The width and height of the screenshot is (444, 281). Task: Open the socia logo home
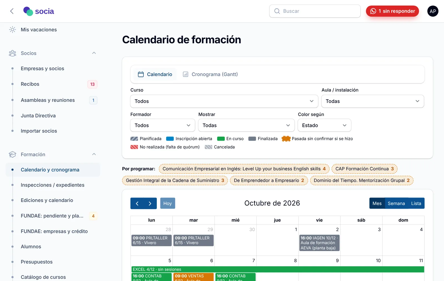[39, 11]
